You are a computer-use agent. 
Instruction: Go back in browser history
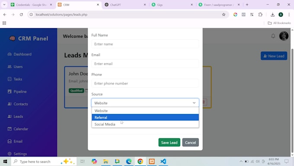[5, 14]
